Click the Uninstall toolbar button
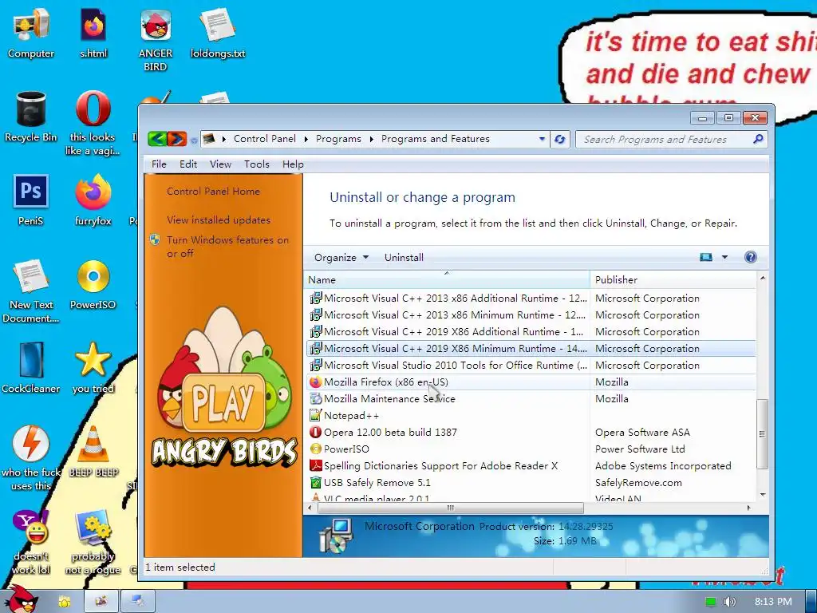The width and height of the screenshot is (817, 613). 404,258
